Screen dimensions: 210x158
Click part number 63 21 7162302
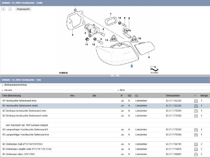pyautogui.click(x=174, y=106)
